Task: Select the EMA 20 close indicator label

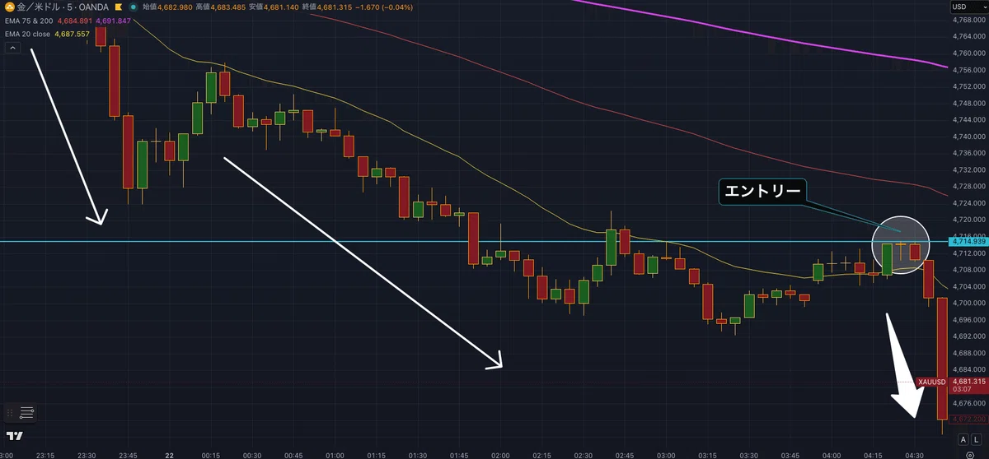Action: coord(28,34)
